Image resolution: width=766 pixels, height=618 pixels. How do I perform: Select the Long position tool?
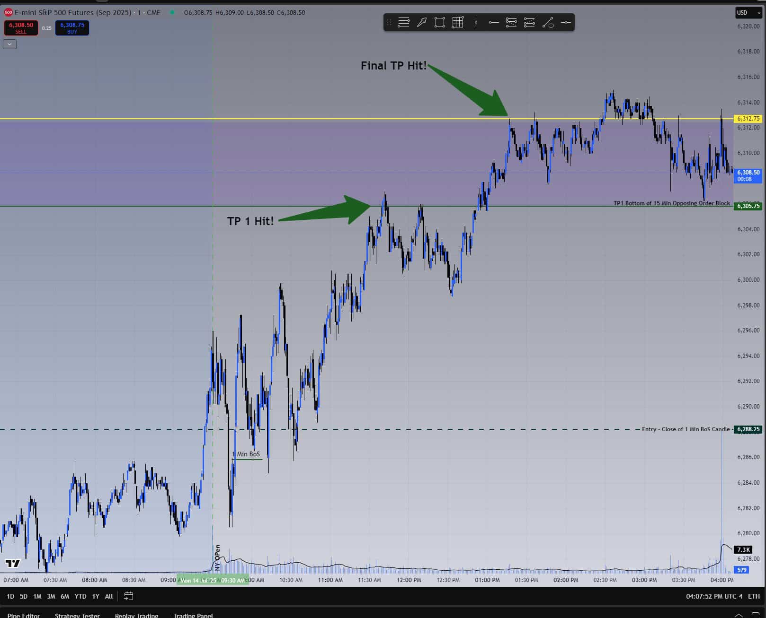(511, 22)
